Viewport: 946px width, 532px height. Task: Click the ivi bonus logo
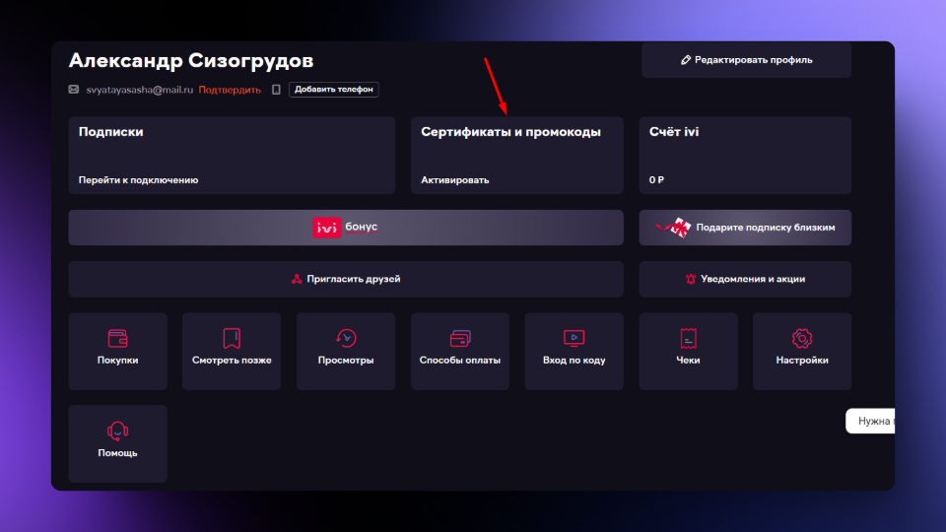coord(326,228)
